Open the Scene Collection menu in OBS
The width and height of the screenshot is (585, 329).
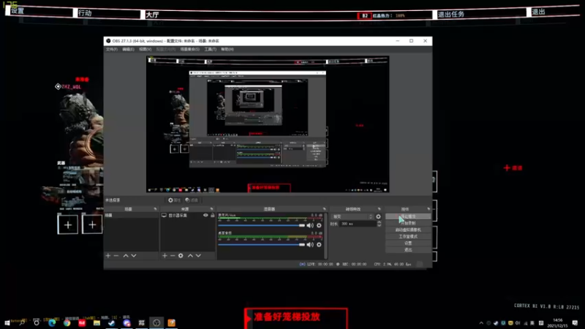(189, 49)
